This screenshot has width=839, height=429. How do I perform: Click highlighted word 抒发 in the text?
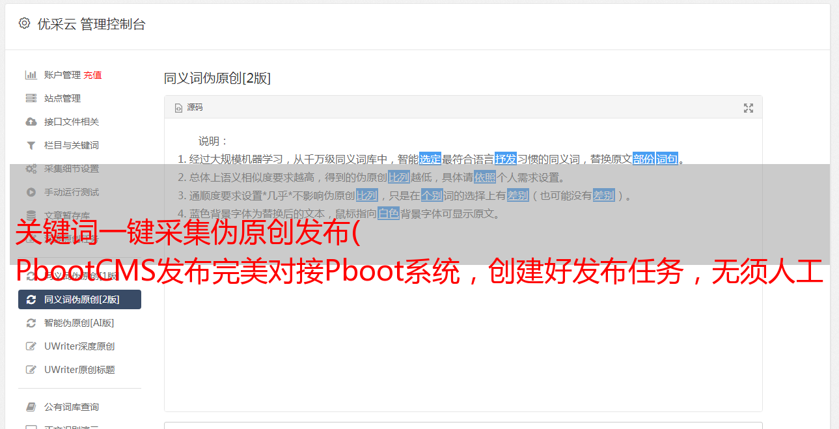point(506,159)
